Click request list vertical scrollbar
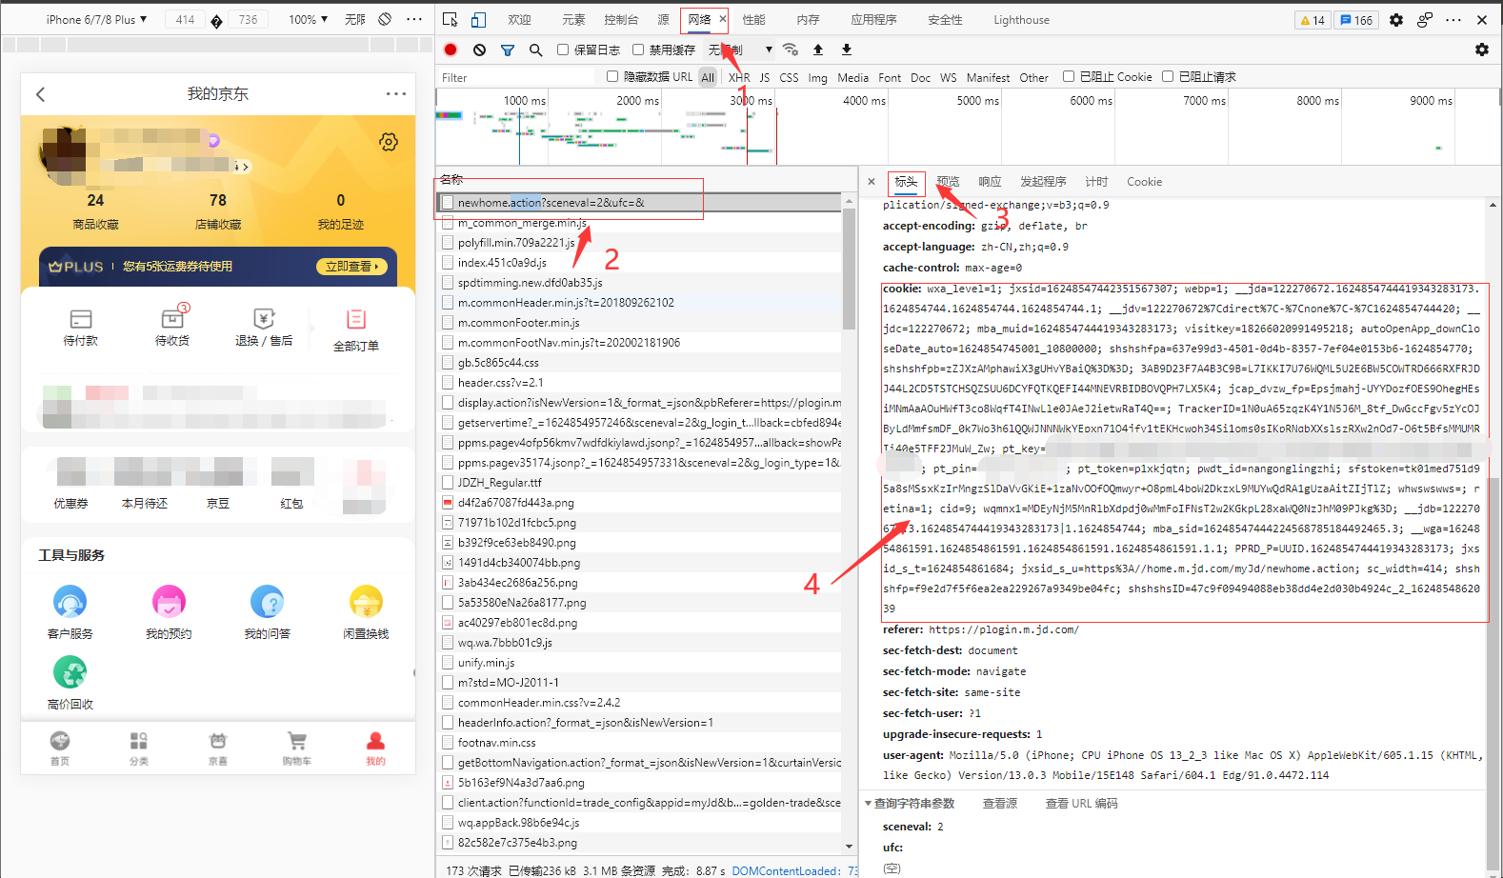This screenshot has width=1503, height=878. [849, 269]
